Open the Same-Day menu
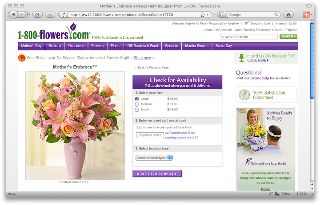This screenshot has height=205, width=320. coord(224,46)
